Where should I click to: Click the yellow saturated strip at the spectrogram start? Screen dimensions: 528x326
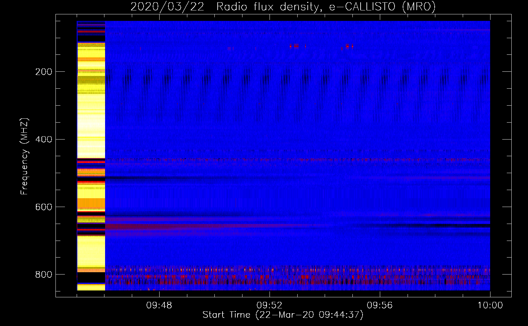click(91, 156)
